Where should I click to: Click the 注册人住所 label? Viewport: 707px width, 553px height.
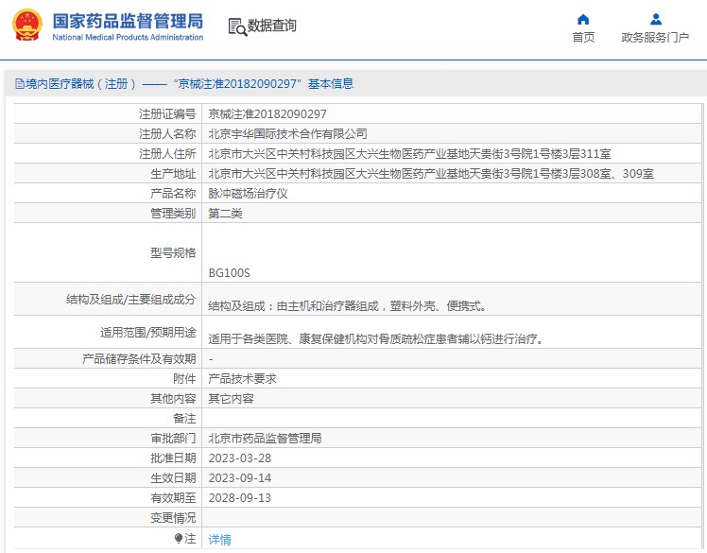(x=167, y=154)
